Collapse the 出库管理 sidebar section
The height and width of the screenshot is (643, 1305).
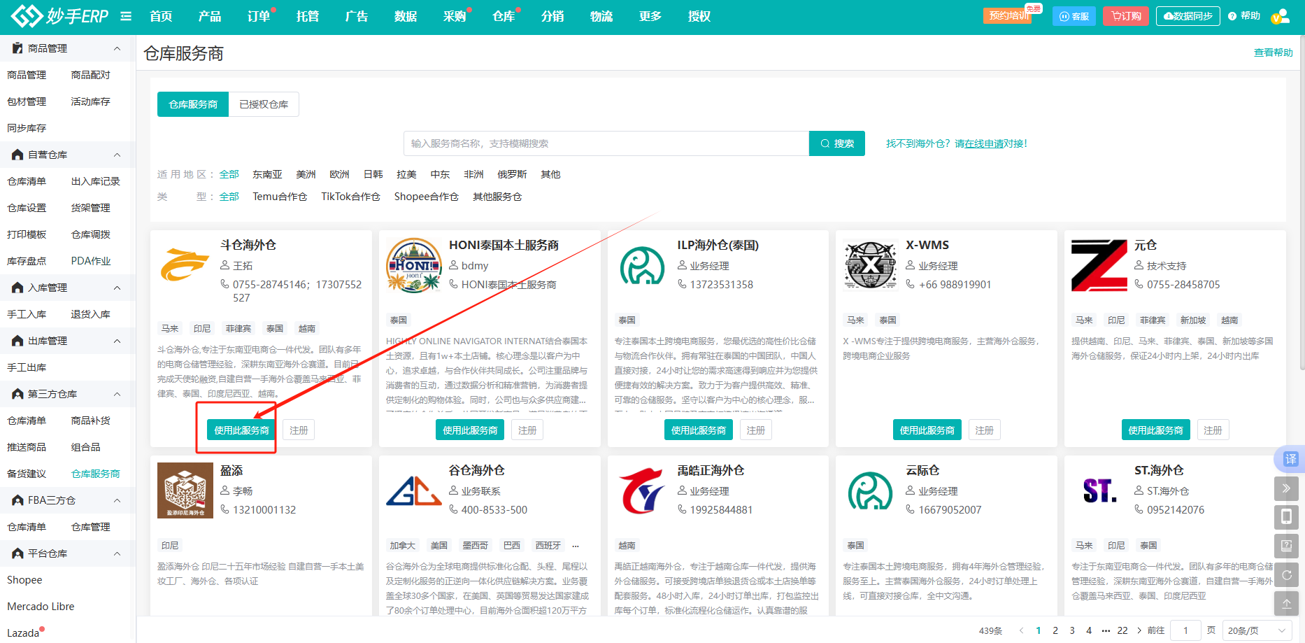click(x=117, y=341)
